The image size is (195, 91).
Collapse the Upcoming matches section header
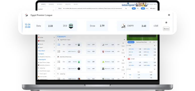pos(61,37)
